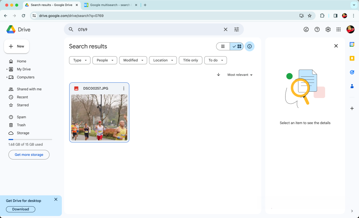
Task: Open Google Calendar side panel icon
Action: coord(352,45)
